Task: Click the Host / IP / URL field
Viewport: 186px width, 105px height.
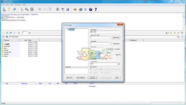Action: tap(100, 37)
